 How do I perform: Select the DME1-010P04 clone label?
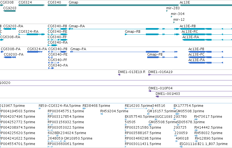160,88
